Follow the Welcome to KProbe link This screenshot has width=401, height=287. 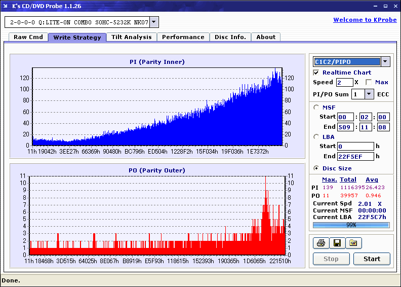coord(365,20)
